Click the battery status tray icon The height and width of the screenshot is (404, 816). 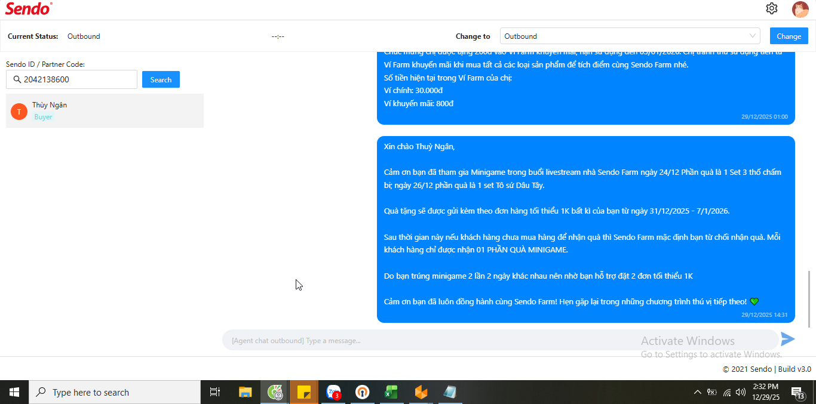pyautogui.click(x=711, y=392)
